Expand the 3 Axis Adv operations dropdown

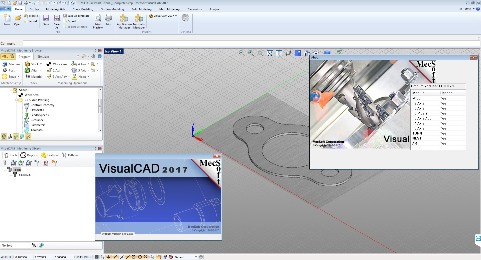[x=69, y=77]
